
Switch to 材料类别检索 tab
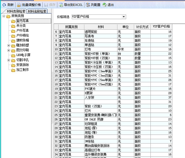[x=14, y=11]
